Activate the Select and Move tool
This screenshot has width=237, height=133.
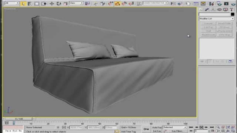[x=52, y=3]
